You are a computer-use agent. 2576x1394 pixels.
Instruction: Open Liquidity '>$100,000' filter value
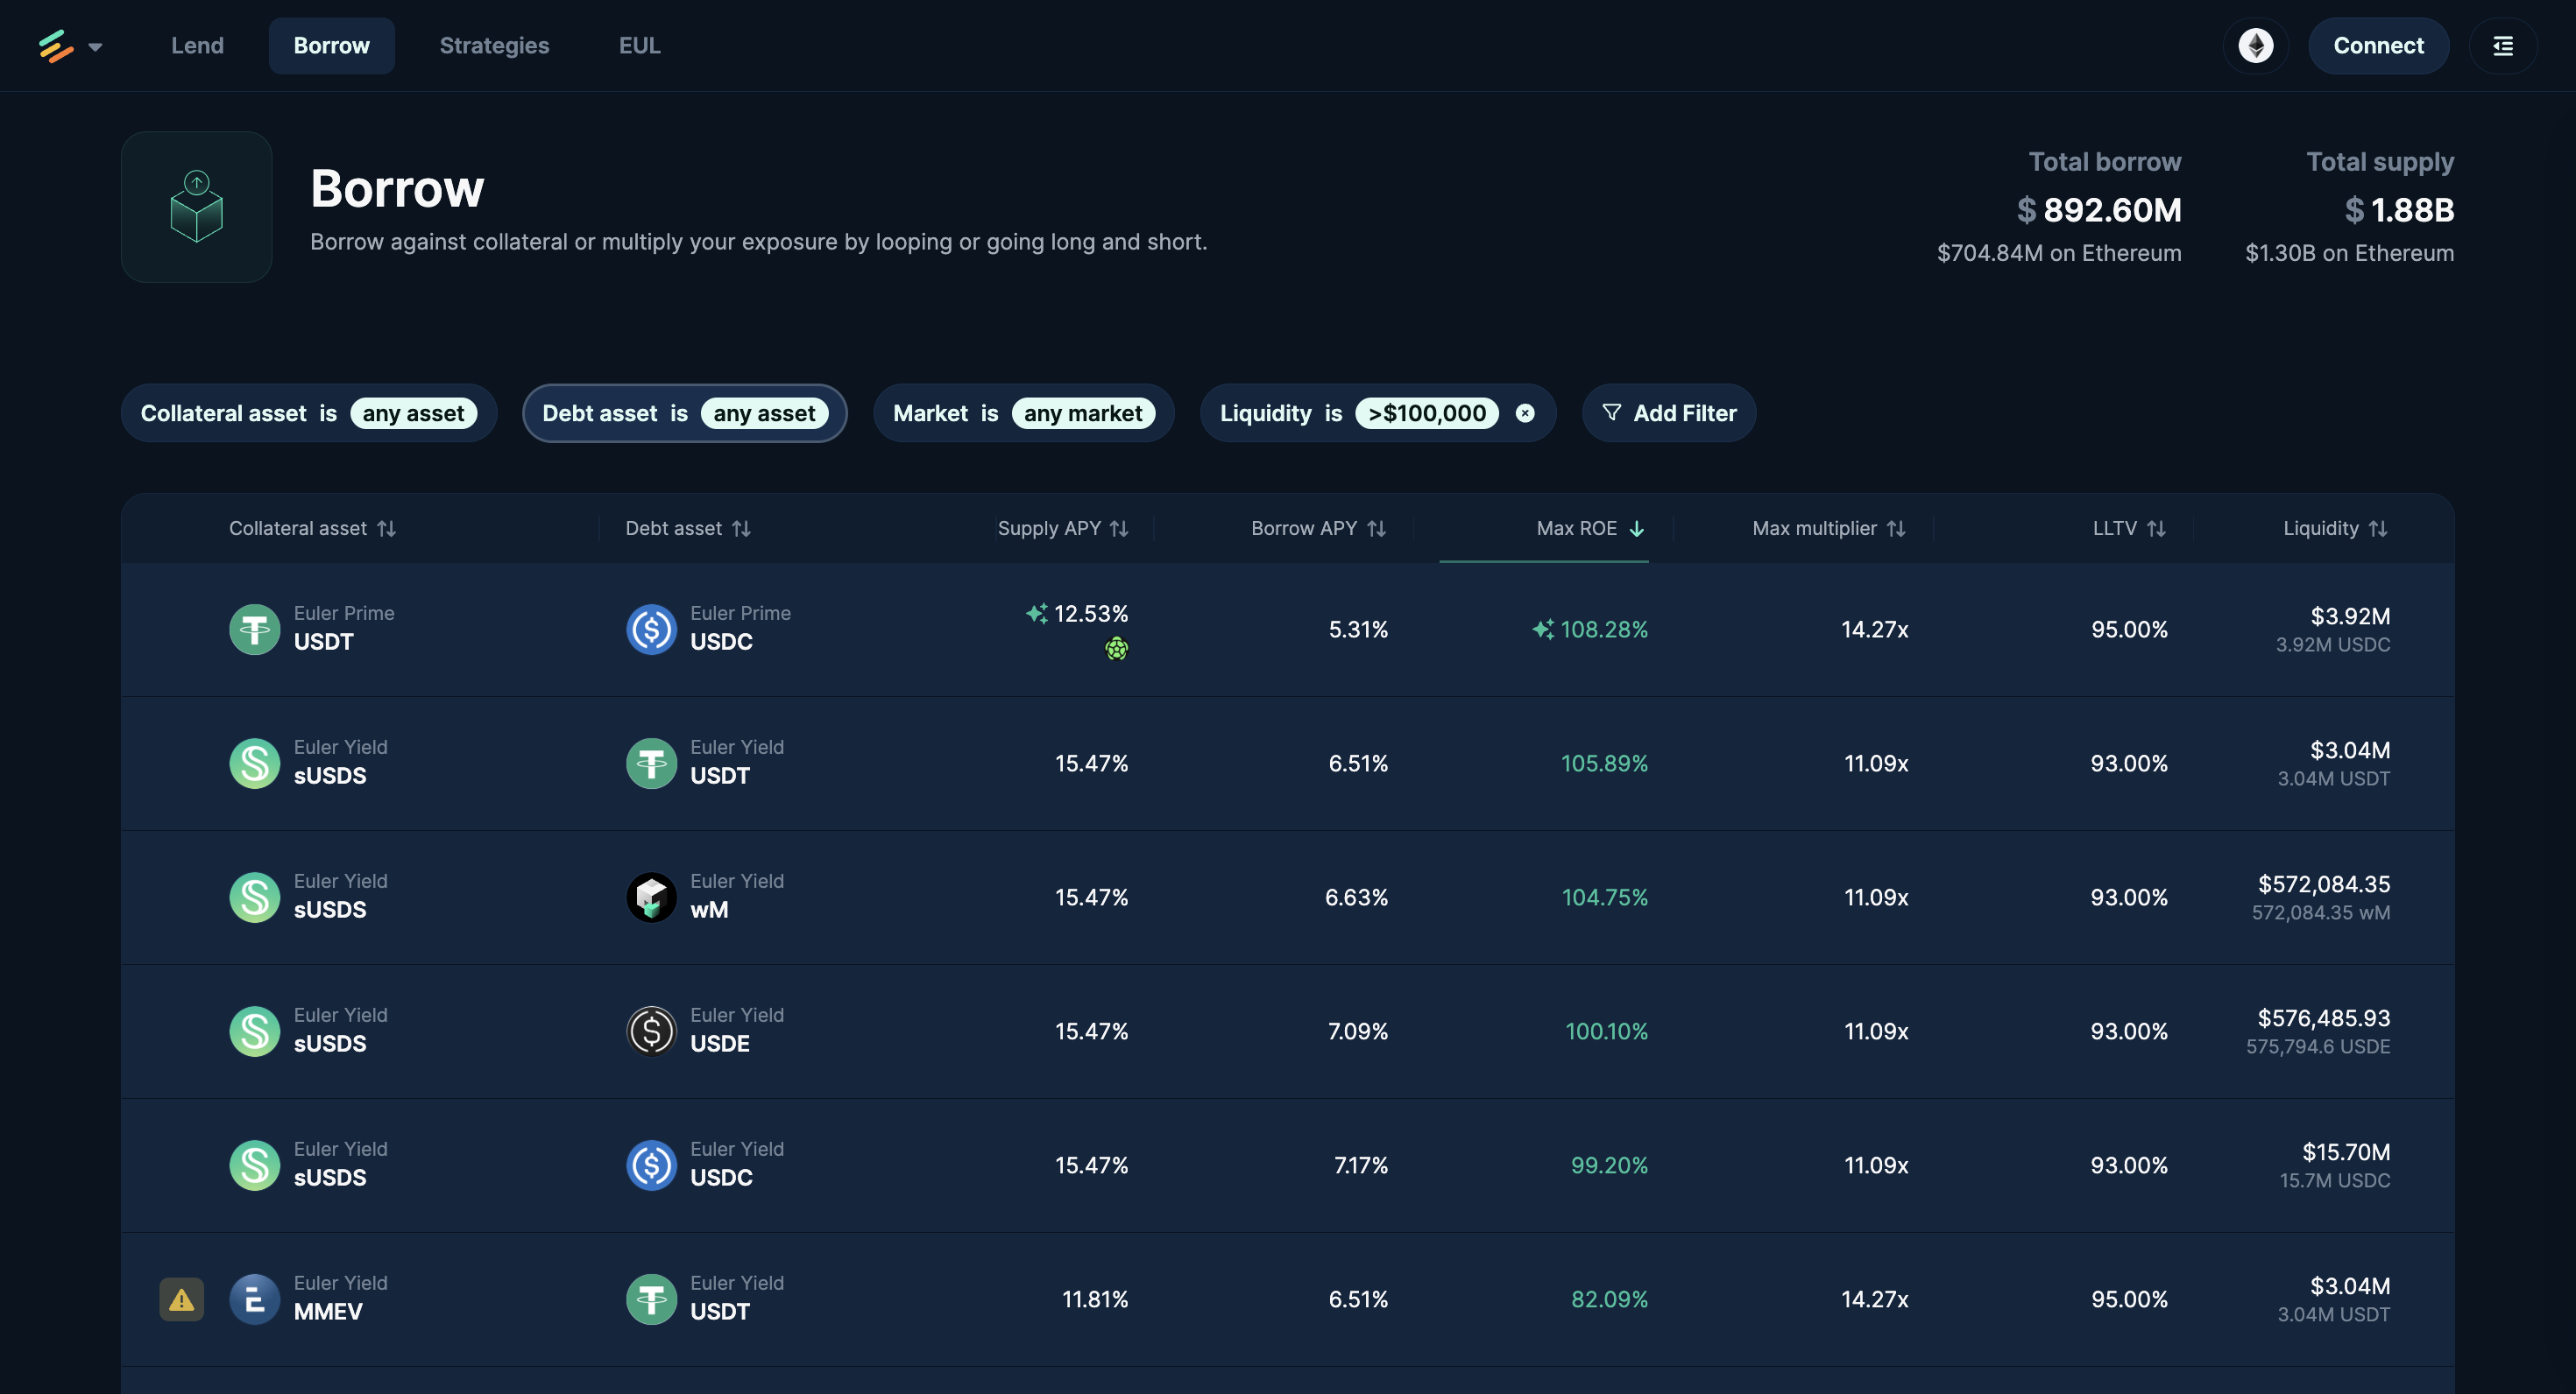[x=1426, y=412]
